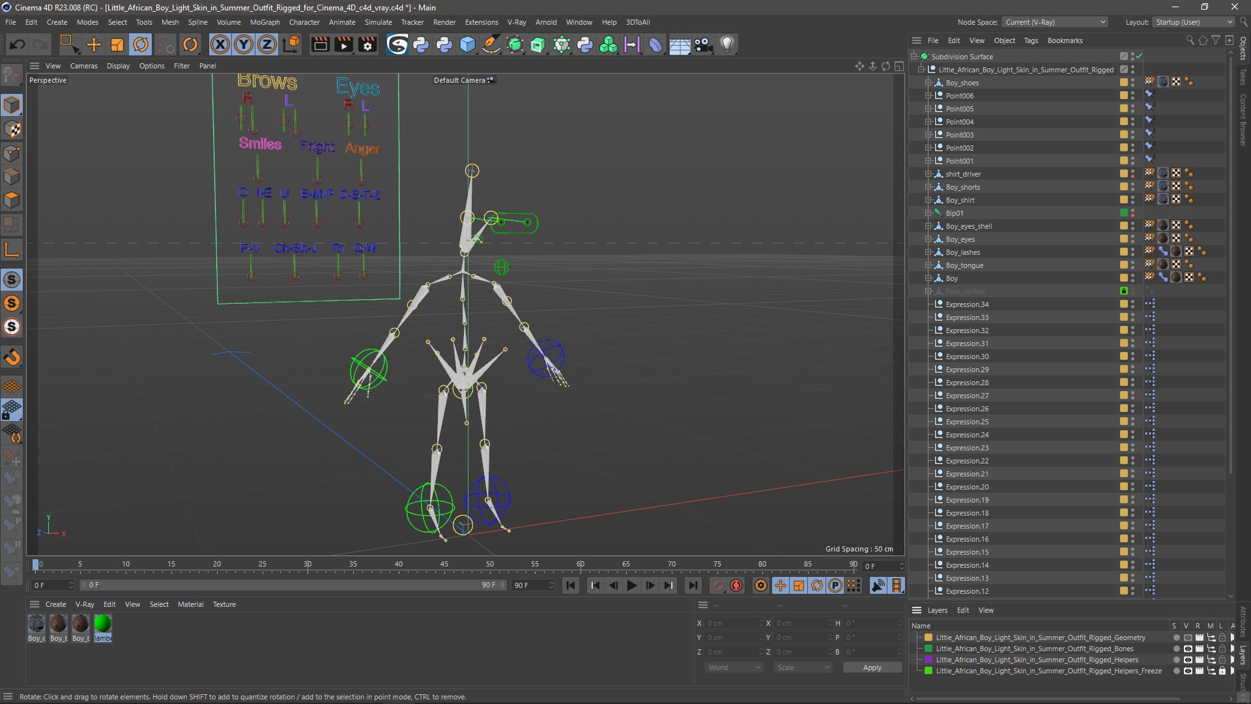Go to start of animation

[x=571, y=585]
